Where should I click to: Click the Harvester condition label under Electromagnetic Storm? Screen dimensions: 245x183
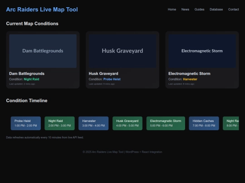(190, 79)
